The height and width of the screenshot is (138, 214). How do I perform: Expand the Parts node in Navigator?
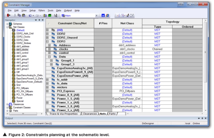point(7,111)
